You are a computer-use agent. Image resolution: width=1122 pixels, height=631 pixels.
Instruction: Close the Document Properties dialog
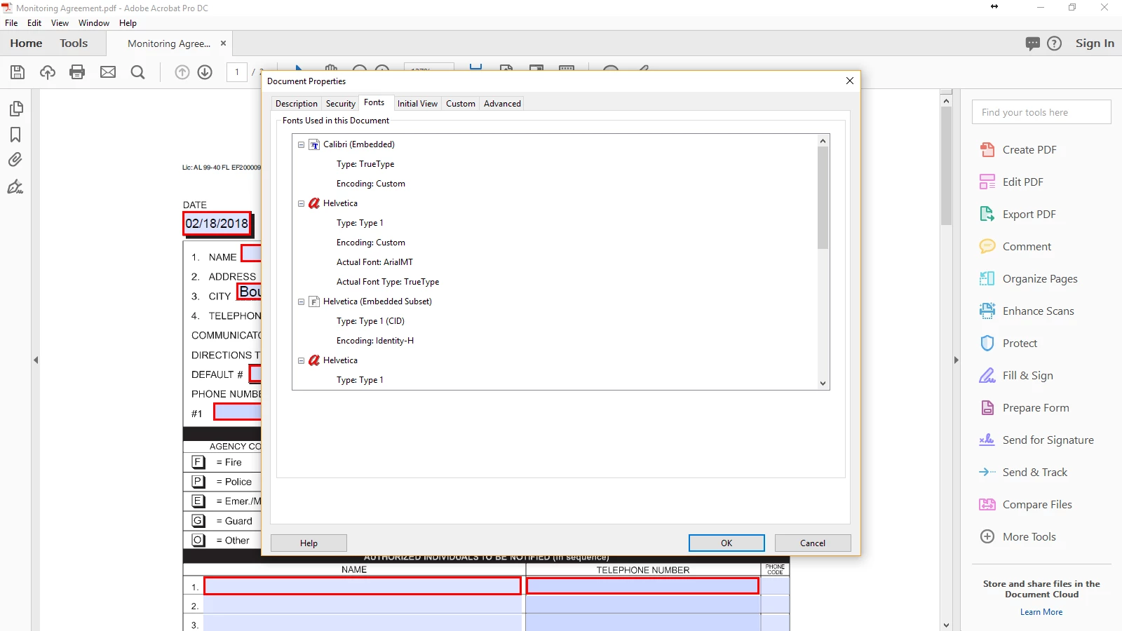coord(850,81)
